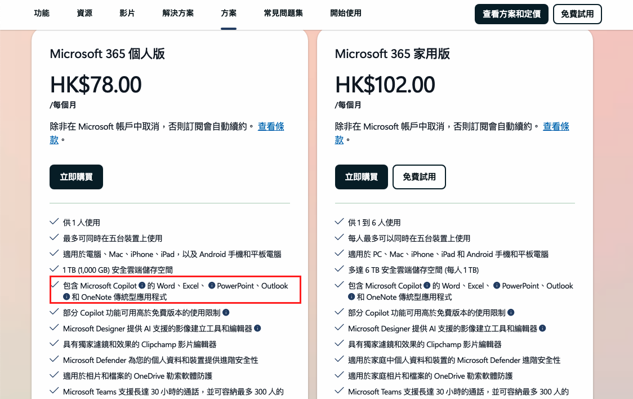
Task: Click info icon between Excel and PowerPoint in 家用版
Action: [x=497, y=286]
